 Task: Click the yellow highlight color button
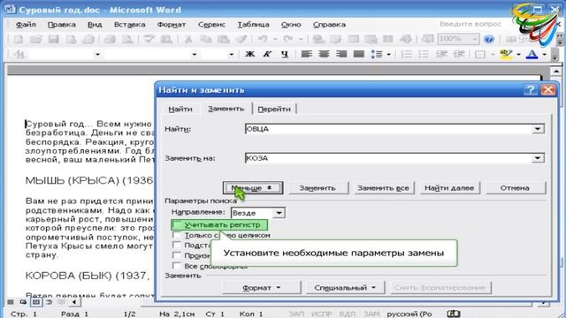pyautogui.click(x=506, y=54)
